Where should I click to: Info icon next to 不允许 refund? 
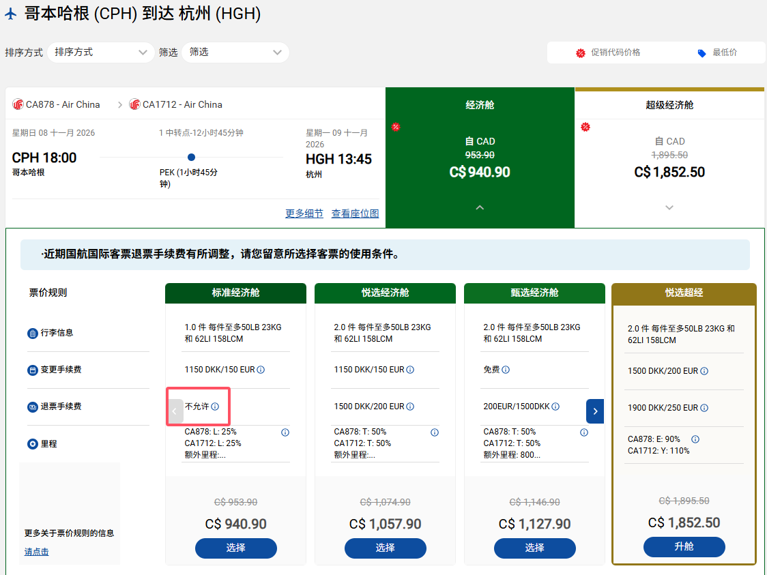215,407
